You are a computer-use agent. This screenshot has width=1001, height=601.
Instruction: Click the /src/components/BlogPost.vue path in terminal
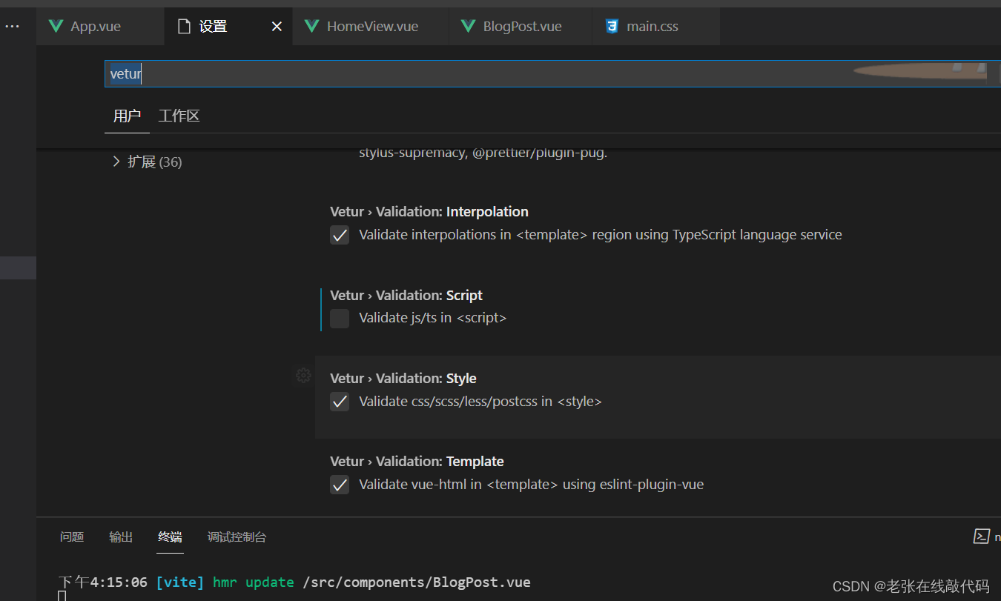coord(417,582)
